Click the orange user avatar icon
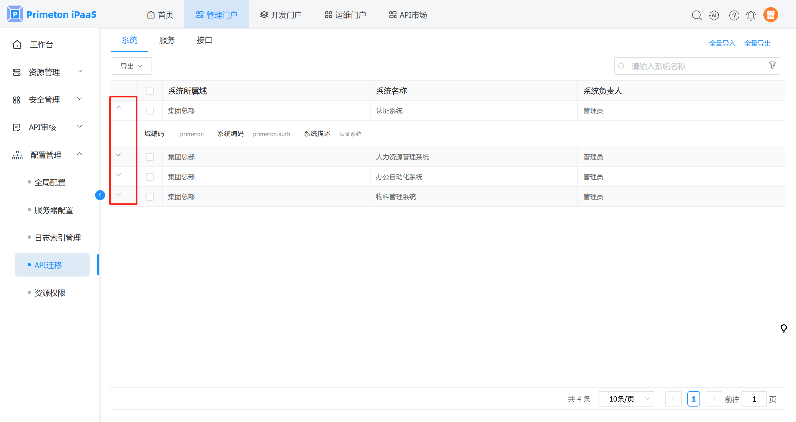This screenshot has width=796, height=422. 770,15
